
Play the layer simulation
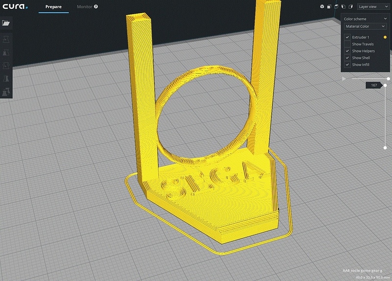click(x=344, y=79)
